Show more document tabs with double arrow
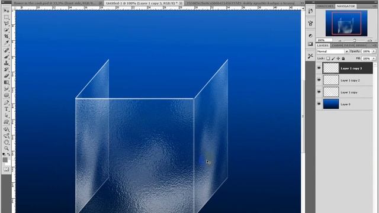This screenshot has width=379, height=213. [x=302, y=3]
